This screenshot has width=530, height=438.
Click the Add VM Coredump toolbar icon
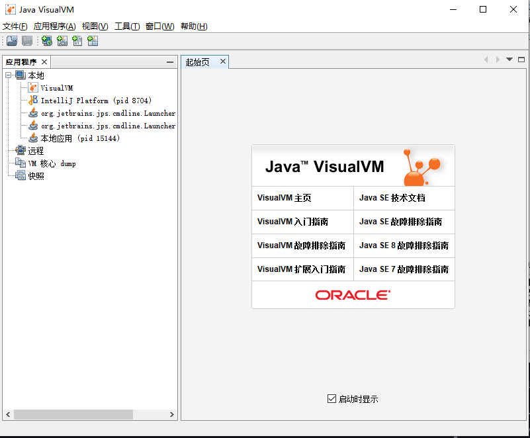coord(77,41)
